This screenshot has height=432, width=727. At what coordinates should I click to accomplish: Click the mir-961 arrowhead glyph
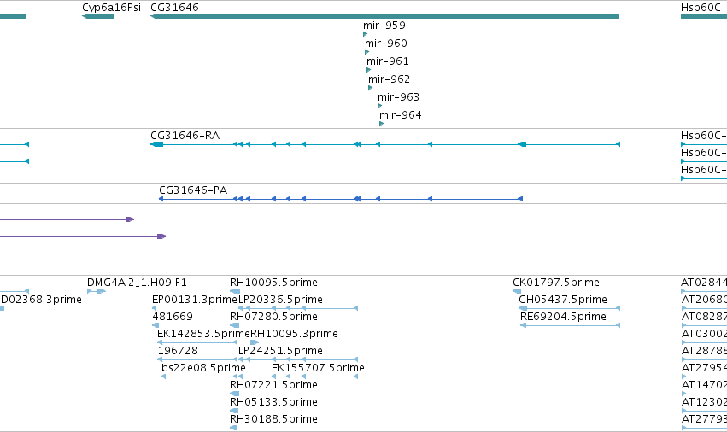(x=368, y=70)
